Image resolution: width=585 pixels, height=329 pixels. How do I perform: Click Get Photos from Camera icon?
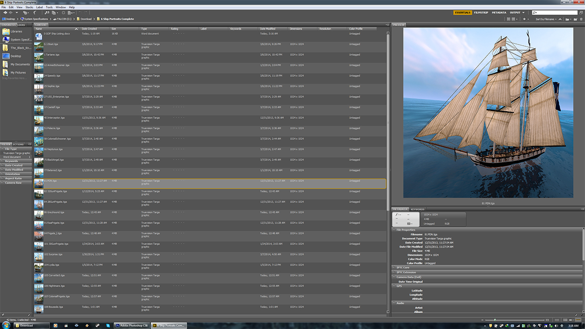point(47,13)
